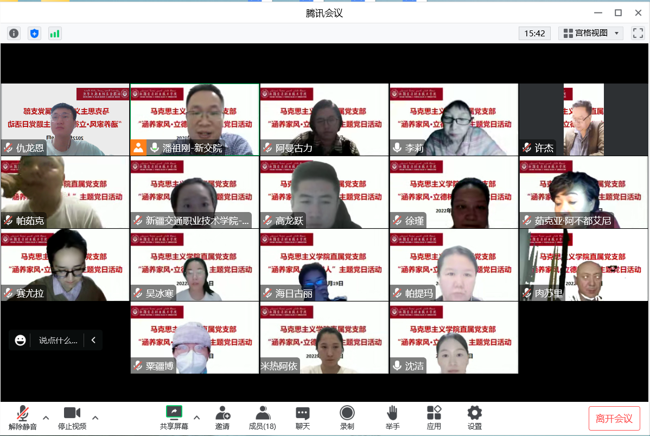
Task: Open 设置 settings gear
Action: click(475, 418)
